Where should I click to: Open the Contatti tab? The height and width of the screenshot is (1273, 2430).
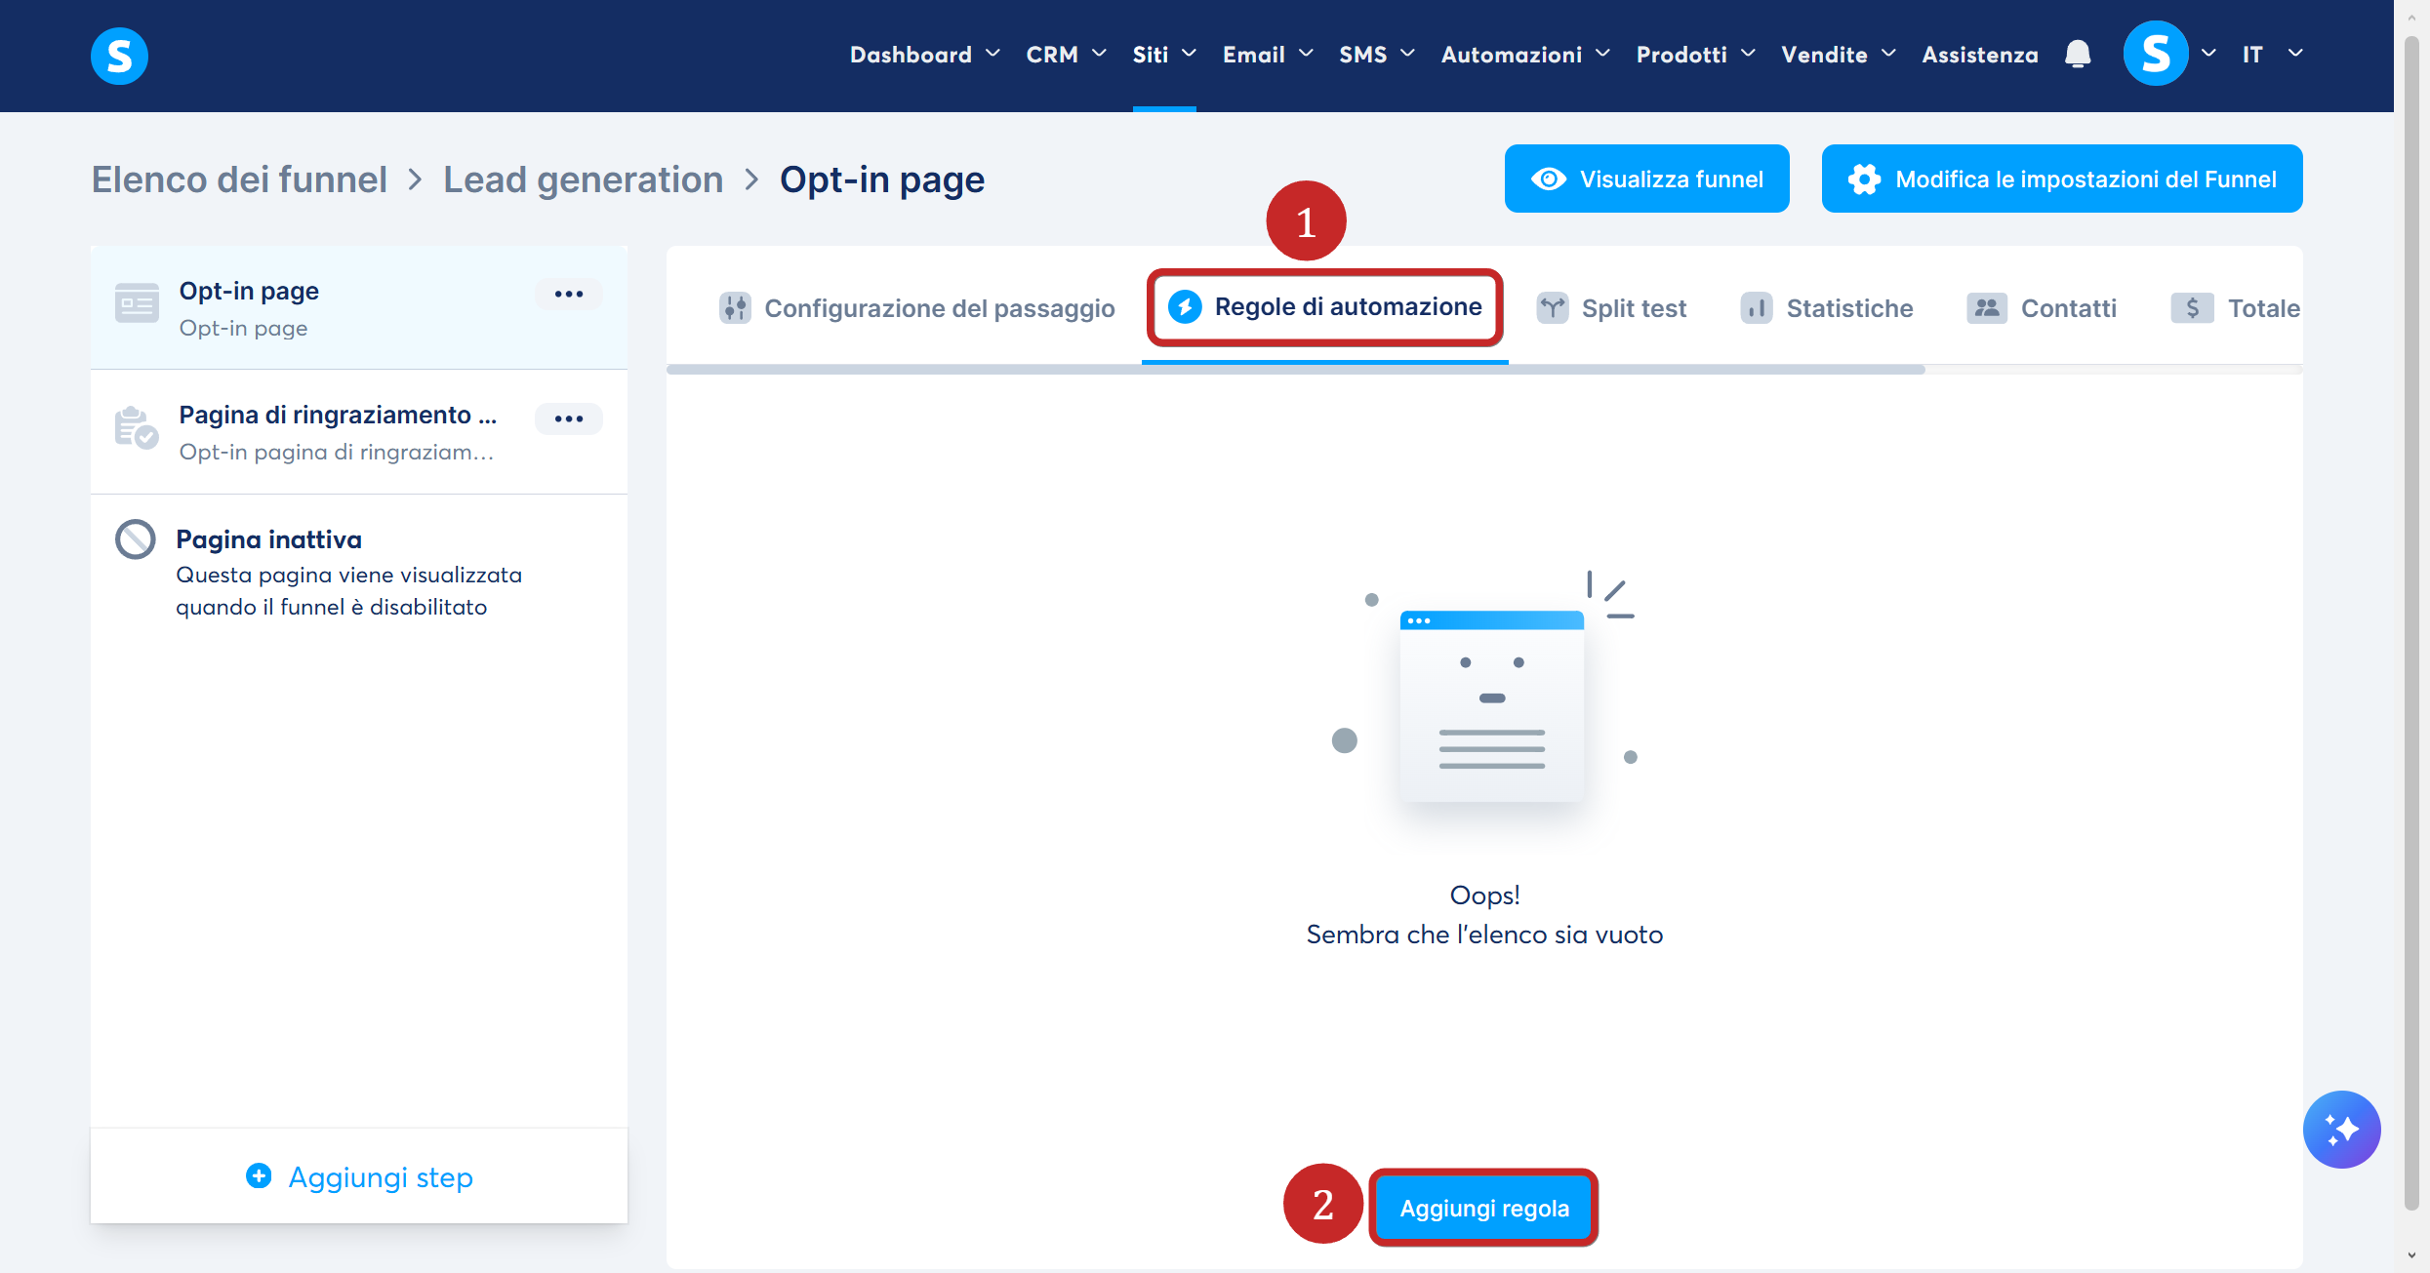click(x=2042, y=308)
